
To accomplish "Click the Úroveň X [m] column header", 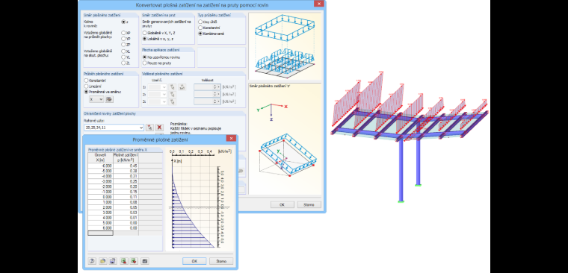I will point(100,157).
